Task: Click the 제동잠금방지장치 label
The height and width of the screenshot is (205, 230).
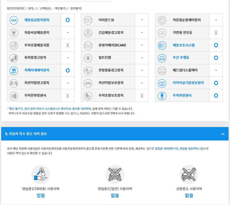Action: pos(37,20)
